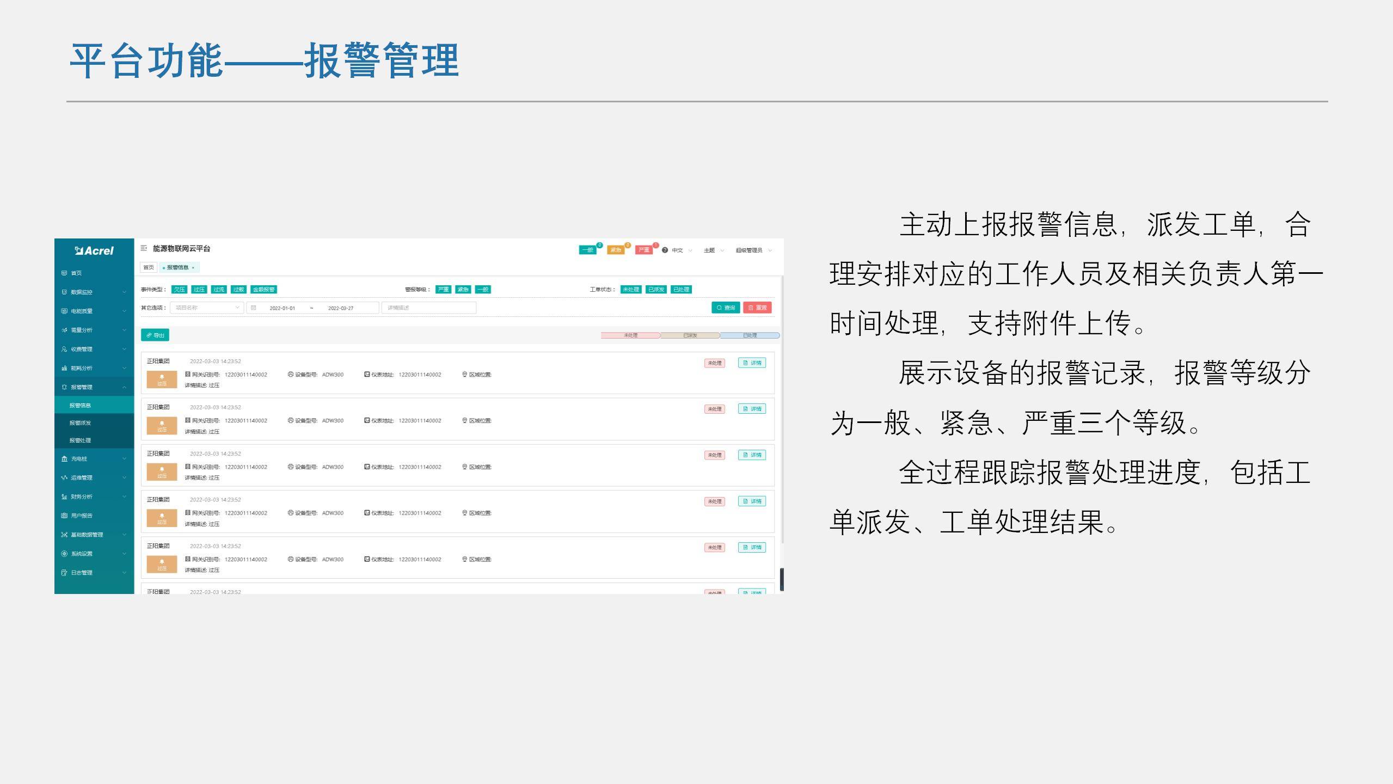Click the 查询 search button
The width and height of the screenshot is (1393, 784).
pos(725,308)
